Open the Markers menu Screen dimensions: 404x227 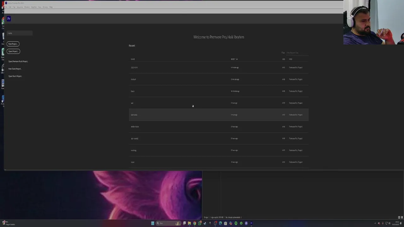(x=27, y=7)
